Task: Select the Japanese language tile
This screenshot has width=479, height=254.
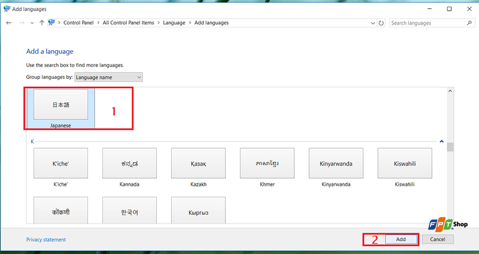Action: [x=60, y=109]
